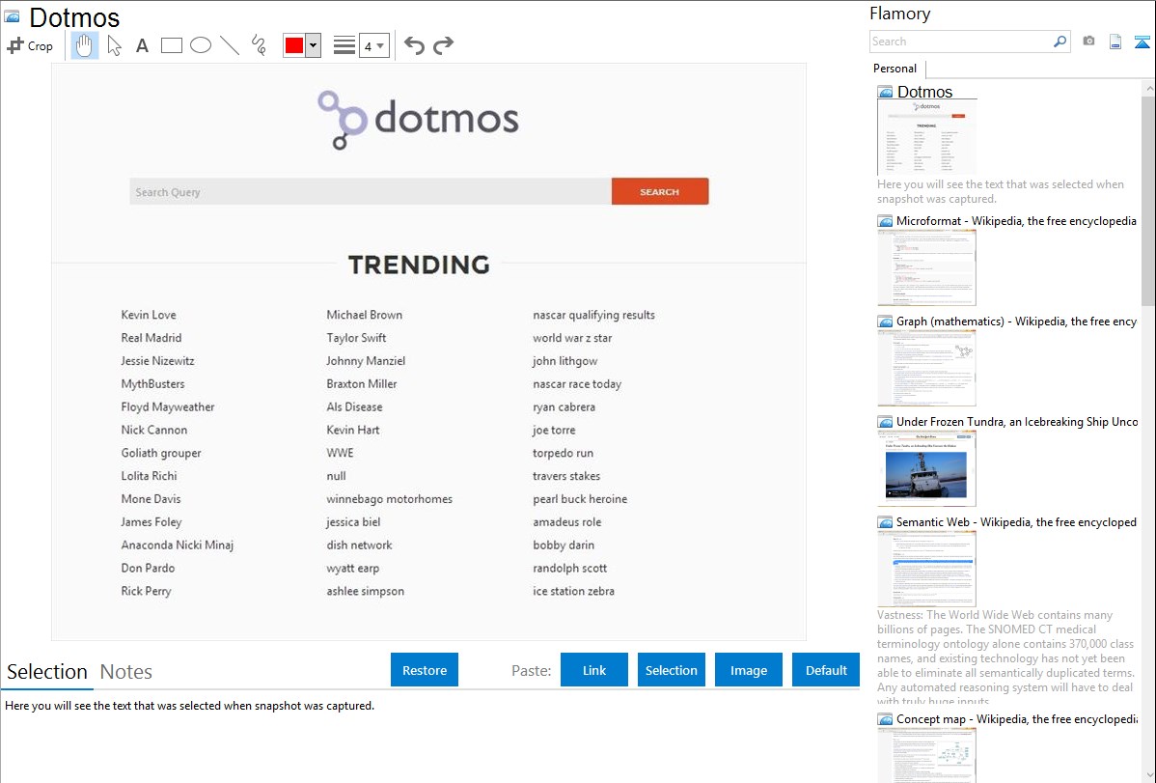Screen dimensions: 1156x783
Task: Paste as Selection button
Action: tap(672, 670)
